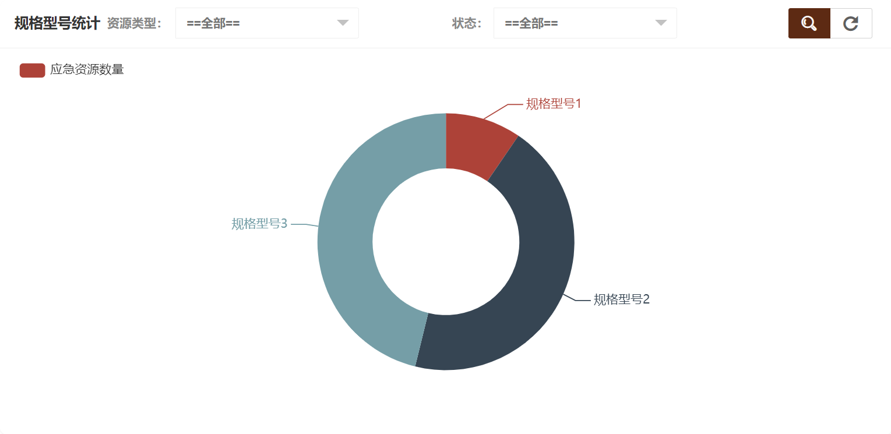Click the 资源类型 dropdown arrow

(x=343, y=23)
